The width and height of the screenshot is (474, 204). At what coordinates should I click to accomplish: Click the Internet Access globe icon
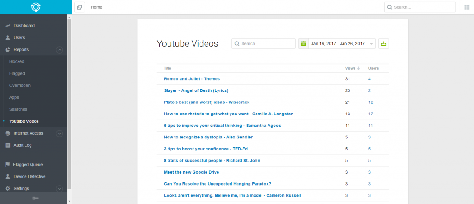8,133
